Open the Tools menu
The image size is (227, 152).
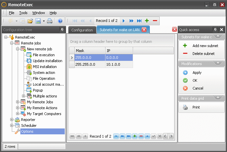coord(23,13)
